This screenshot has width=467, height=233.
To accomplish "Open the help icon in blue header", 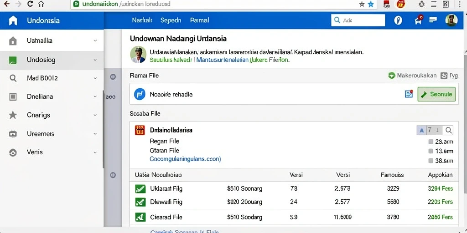I will [x=398, y=20].
